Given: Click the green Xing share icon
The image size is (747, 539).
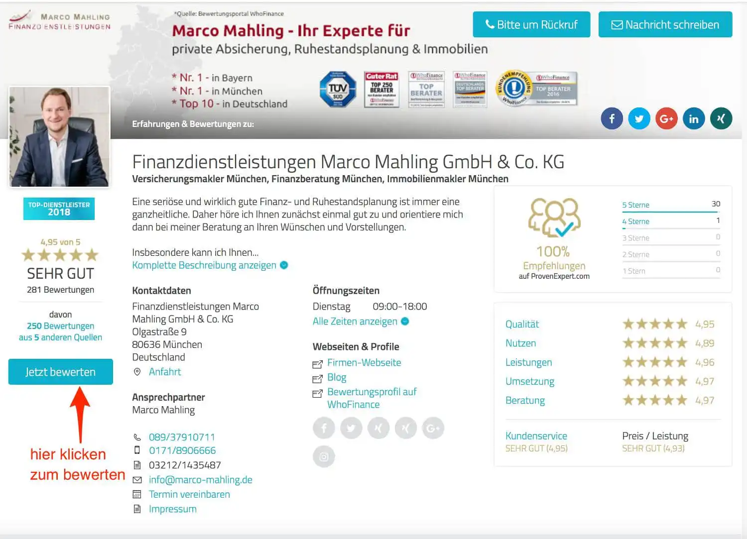Looking at the screenshot, I should (x=721, y=119).
